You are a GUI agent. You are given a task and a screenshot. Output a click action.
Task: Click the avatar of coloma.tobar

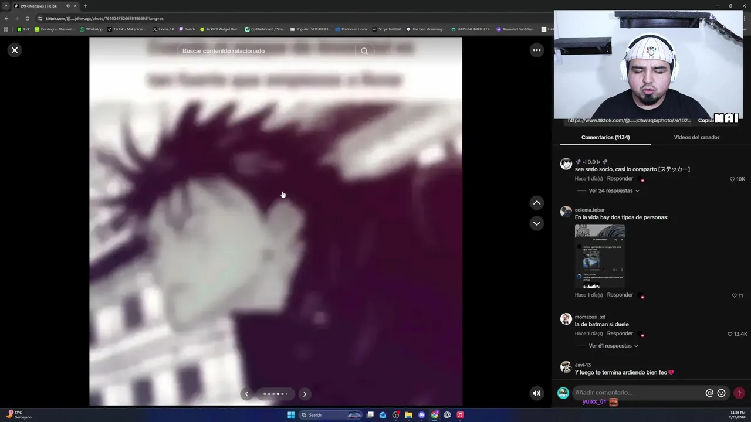pos(566,212)
